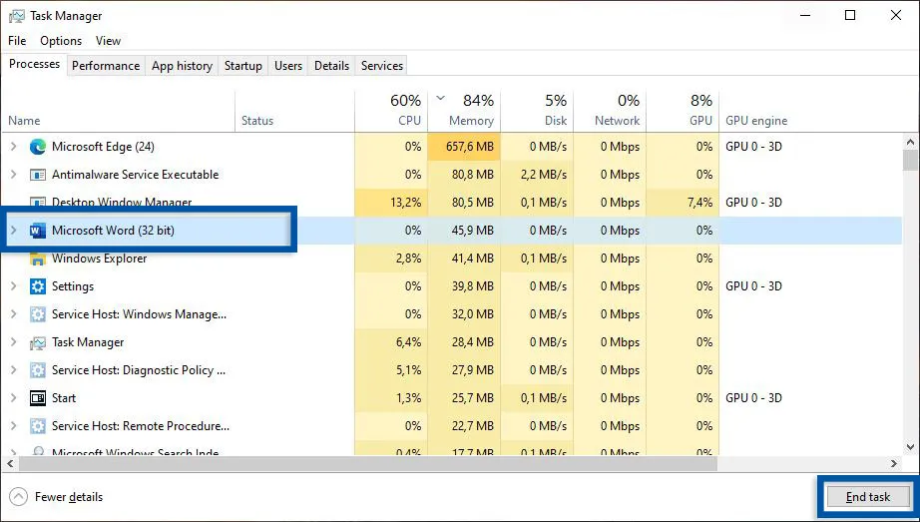Viewport: 920px width, 522px height.
Task: Select the Processes tab
Action: tap(34, 64)
